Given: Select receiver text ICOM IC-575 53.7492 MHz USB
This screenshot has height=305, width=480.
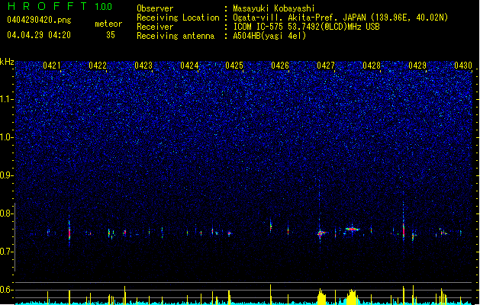Looking at the screenshot, I should click(x=307, y=27).
